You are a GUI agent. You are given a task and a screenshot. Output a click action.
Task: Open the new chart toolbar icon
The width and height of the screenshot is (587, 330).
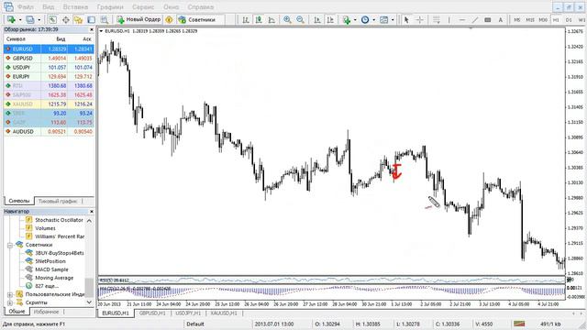[11, 20]
